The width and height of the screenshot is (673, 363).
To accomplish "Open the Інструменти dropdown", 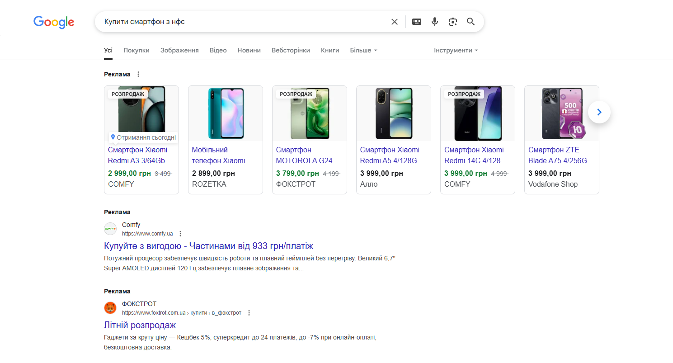I will [456, 50].
